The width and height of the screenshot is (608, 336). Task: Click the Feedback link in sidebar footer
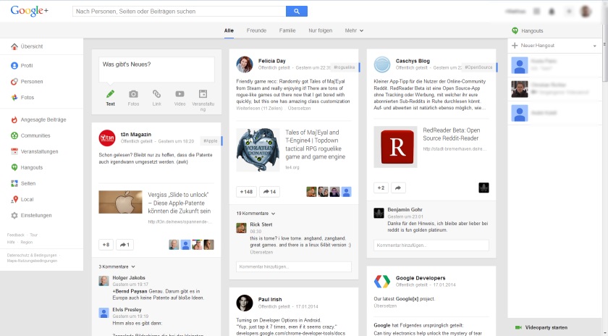click(15, 235)
